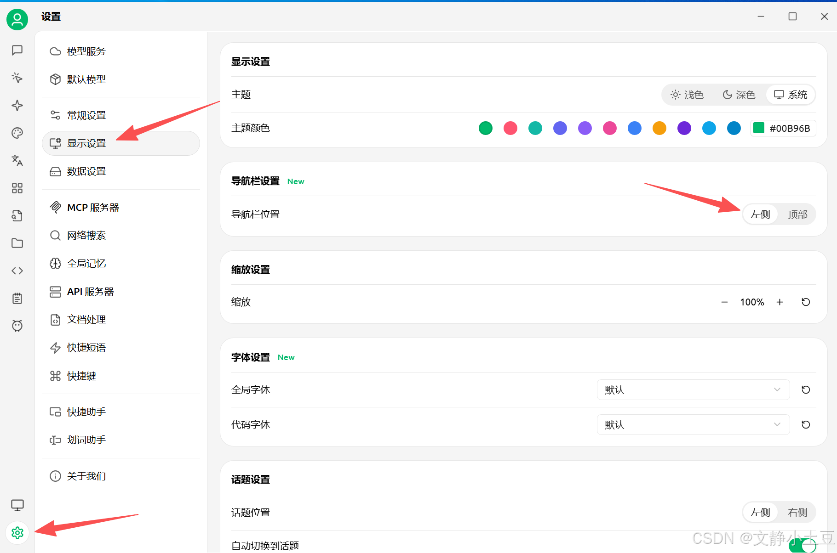The width and height of the screenshot is (837, 553).
Task: Open API 服务器 settings page
Action: coord(121,292)
